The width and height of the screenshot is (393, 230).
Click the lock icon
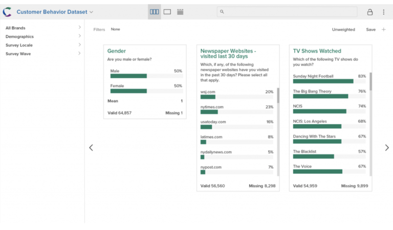[369, 12]
